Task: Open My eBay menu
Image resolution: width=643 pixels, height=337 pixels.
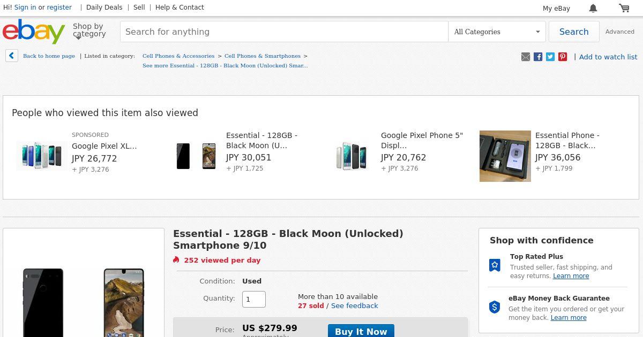Action: [556, 8]
